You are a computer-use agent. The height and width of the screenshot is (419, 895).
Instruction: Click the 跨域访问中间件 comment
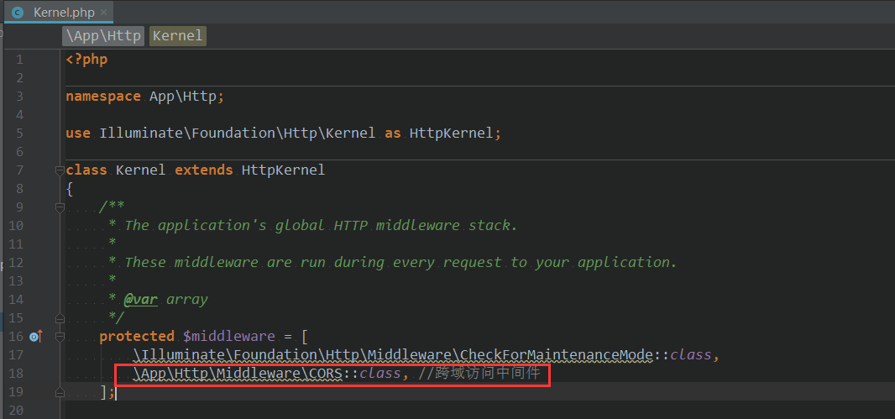[479, 374]
